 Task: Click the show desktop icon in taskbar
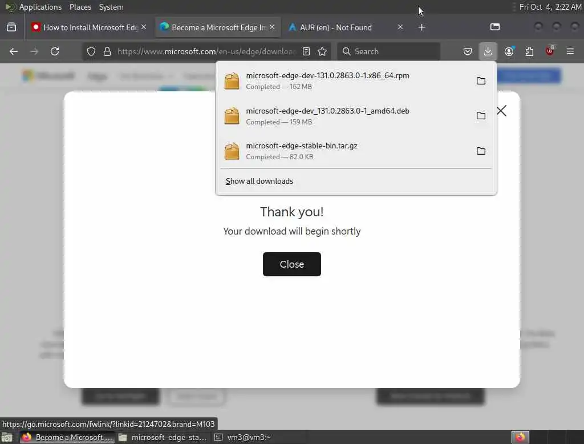tap(7, 437)
